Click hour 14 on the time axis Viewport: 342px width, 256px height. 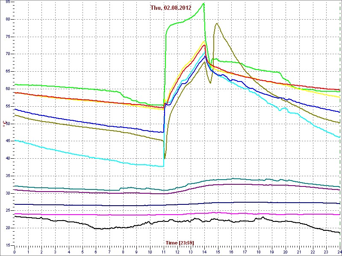[x=204, y=252]
